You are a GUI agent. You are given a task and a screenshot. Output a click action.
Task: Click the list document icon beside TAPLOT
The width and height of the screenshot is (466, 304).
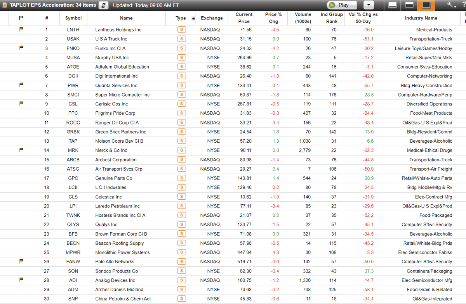click(4, 5)
